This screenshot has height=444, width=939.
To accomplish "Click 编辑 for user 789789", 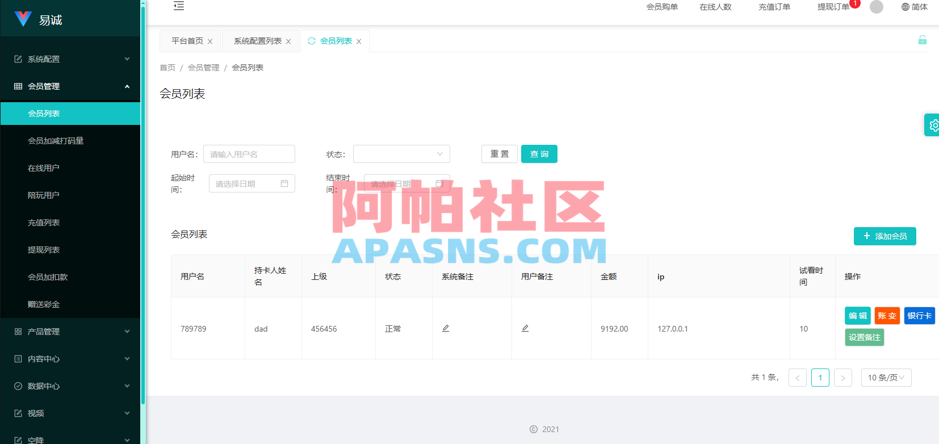I will pyautogui.click(x=858, y=316).
